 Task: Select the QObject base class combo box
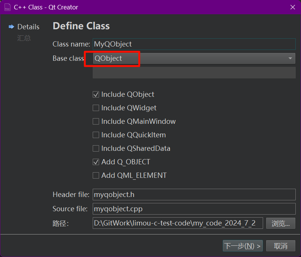tap(188, 59)
